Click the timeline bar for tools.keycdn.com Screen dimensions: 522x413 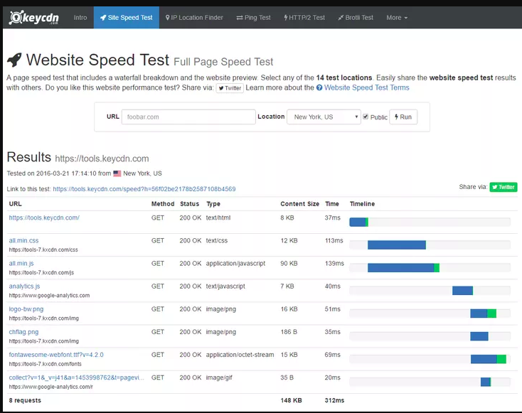pos(359,222)
